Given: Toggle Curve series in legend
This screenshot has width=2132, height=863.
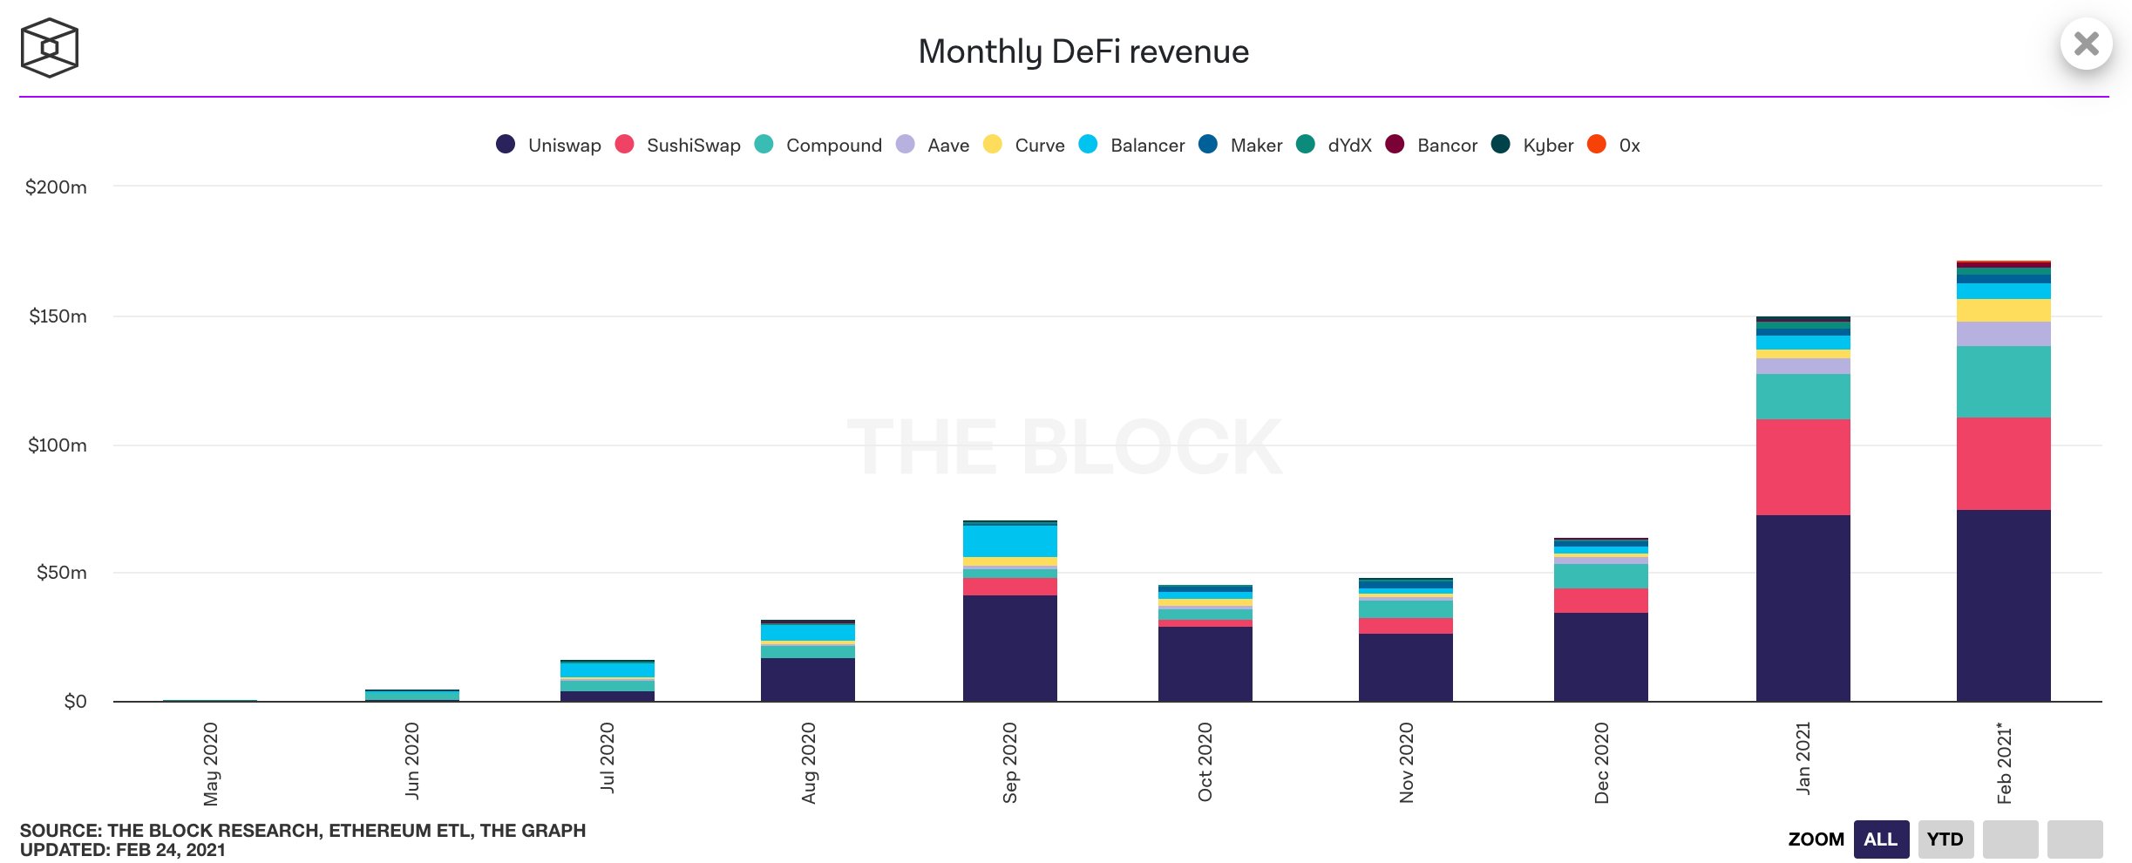Looking at the screenshot, I should pos(1023,145).
